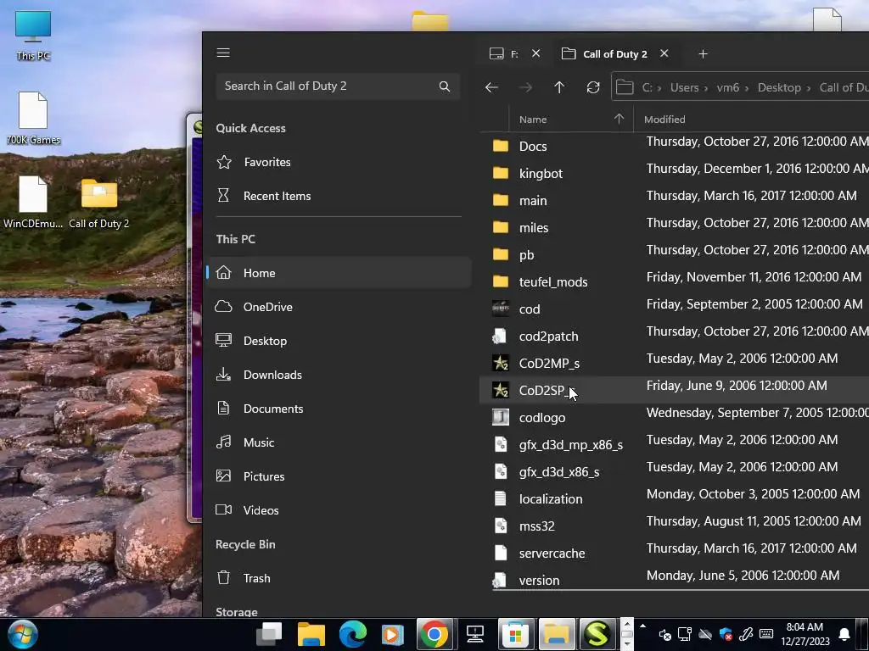The height and width of the screenshot is (651, 869).
Task: Close the F: drive tab
Action: pos(536,53)
